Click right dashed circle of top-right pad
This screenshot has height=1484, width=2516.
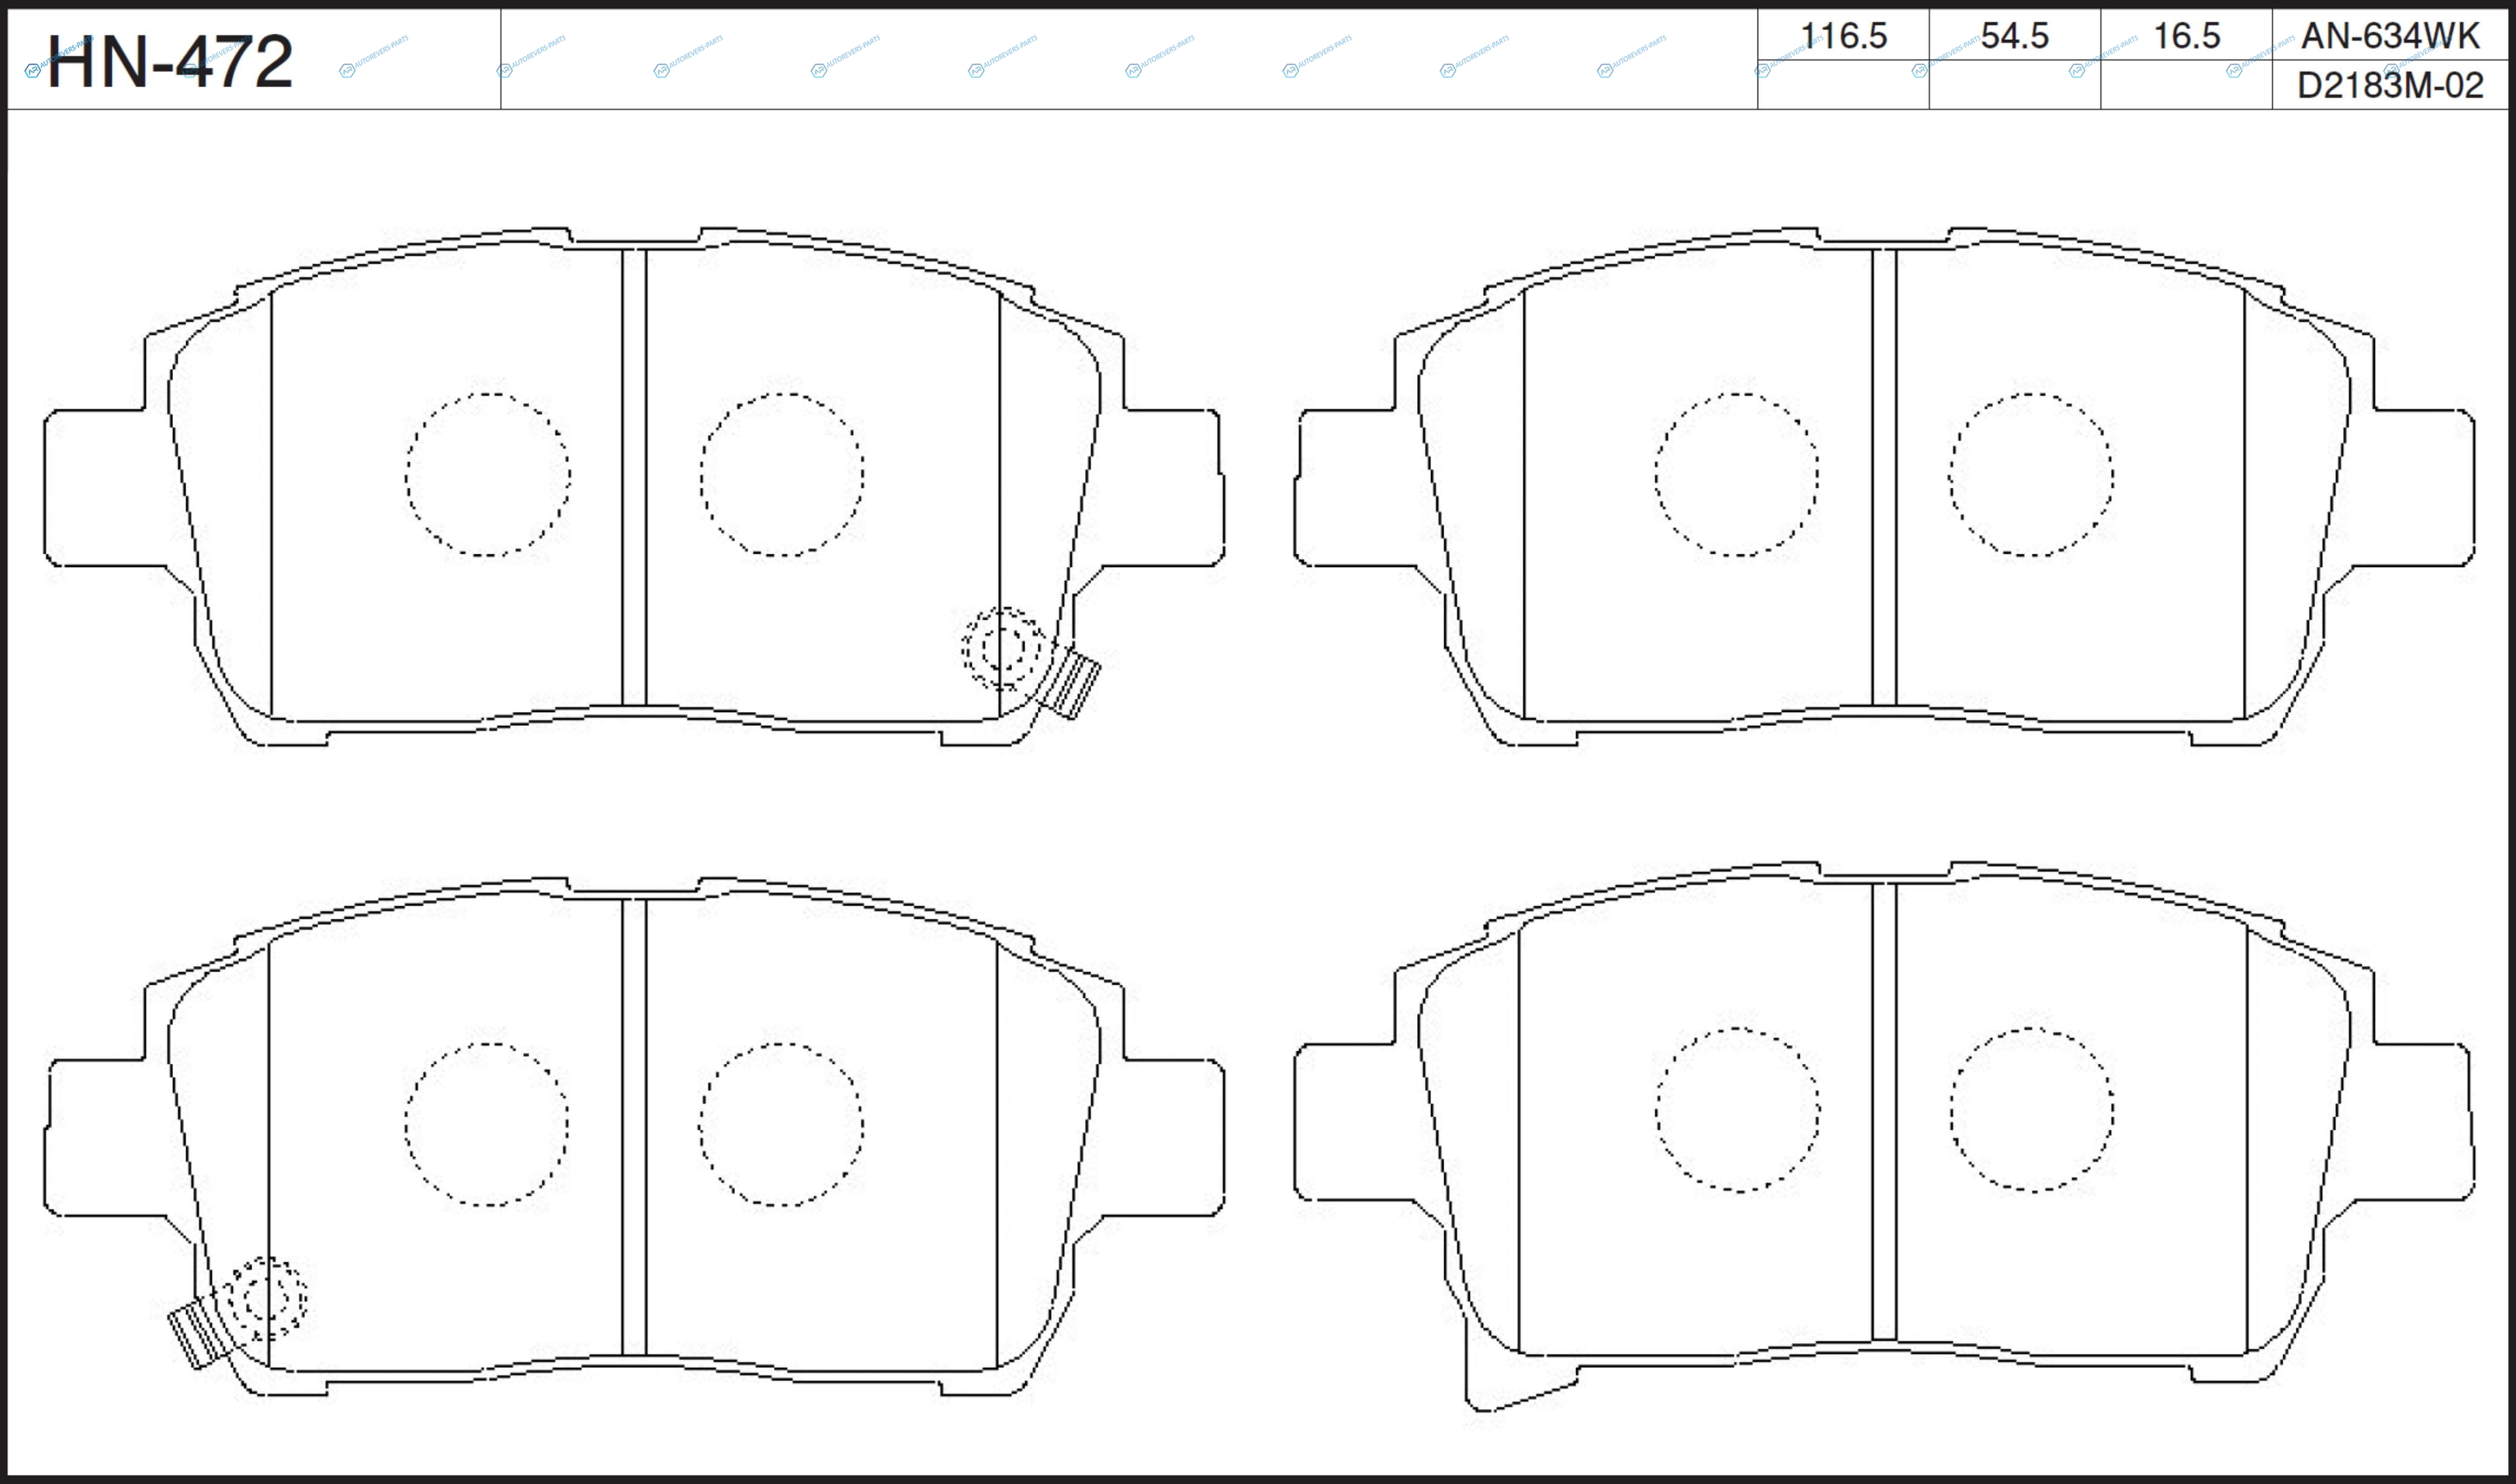click(2031, 474)
